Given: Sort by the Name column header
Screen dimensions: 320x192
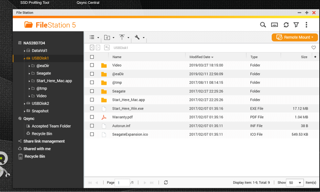Looking at the screenshot, I should (x=117, y=57).
